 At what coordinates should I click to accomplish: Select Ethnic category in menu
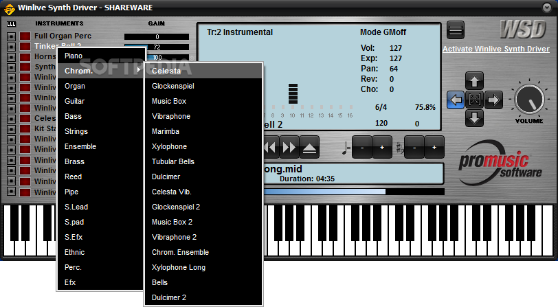pos(100,252)
